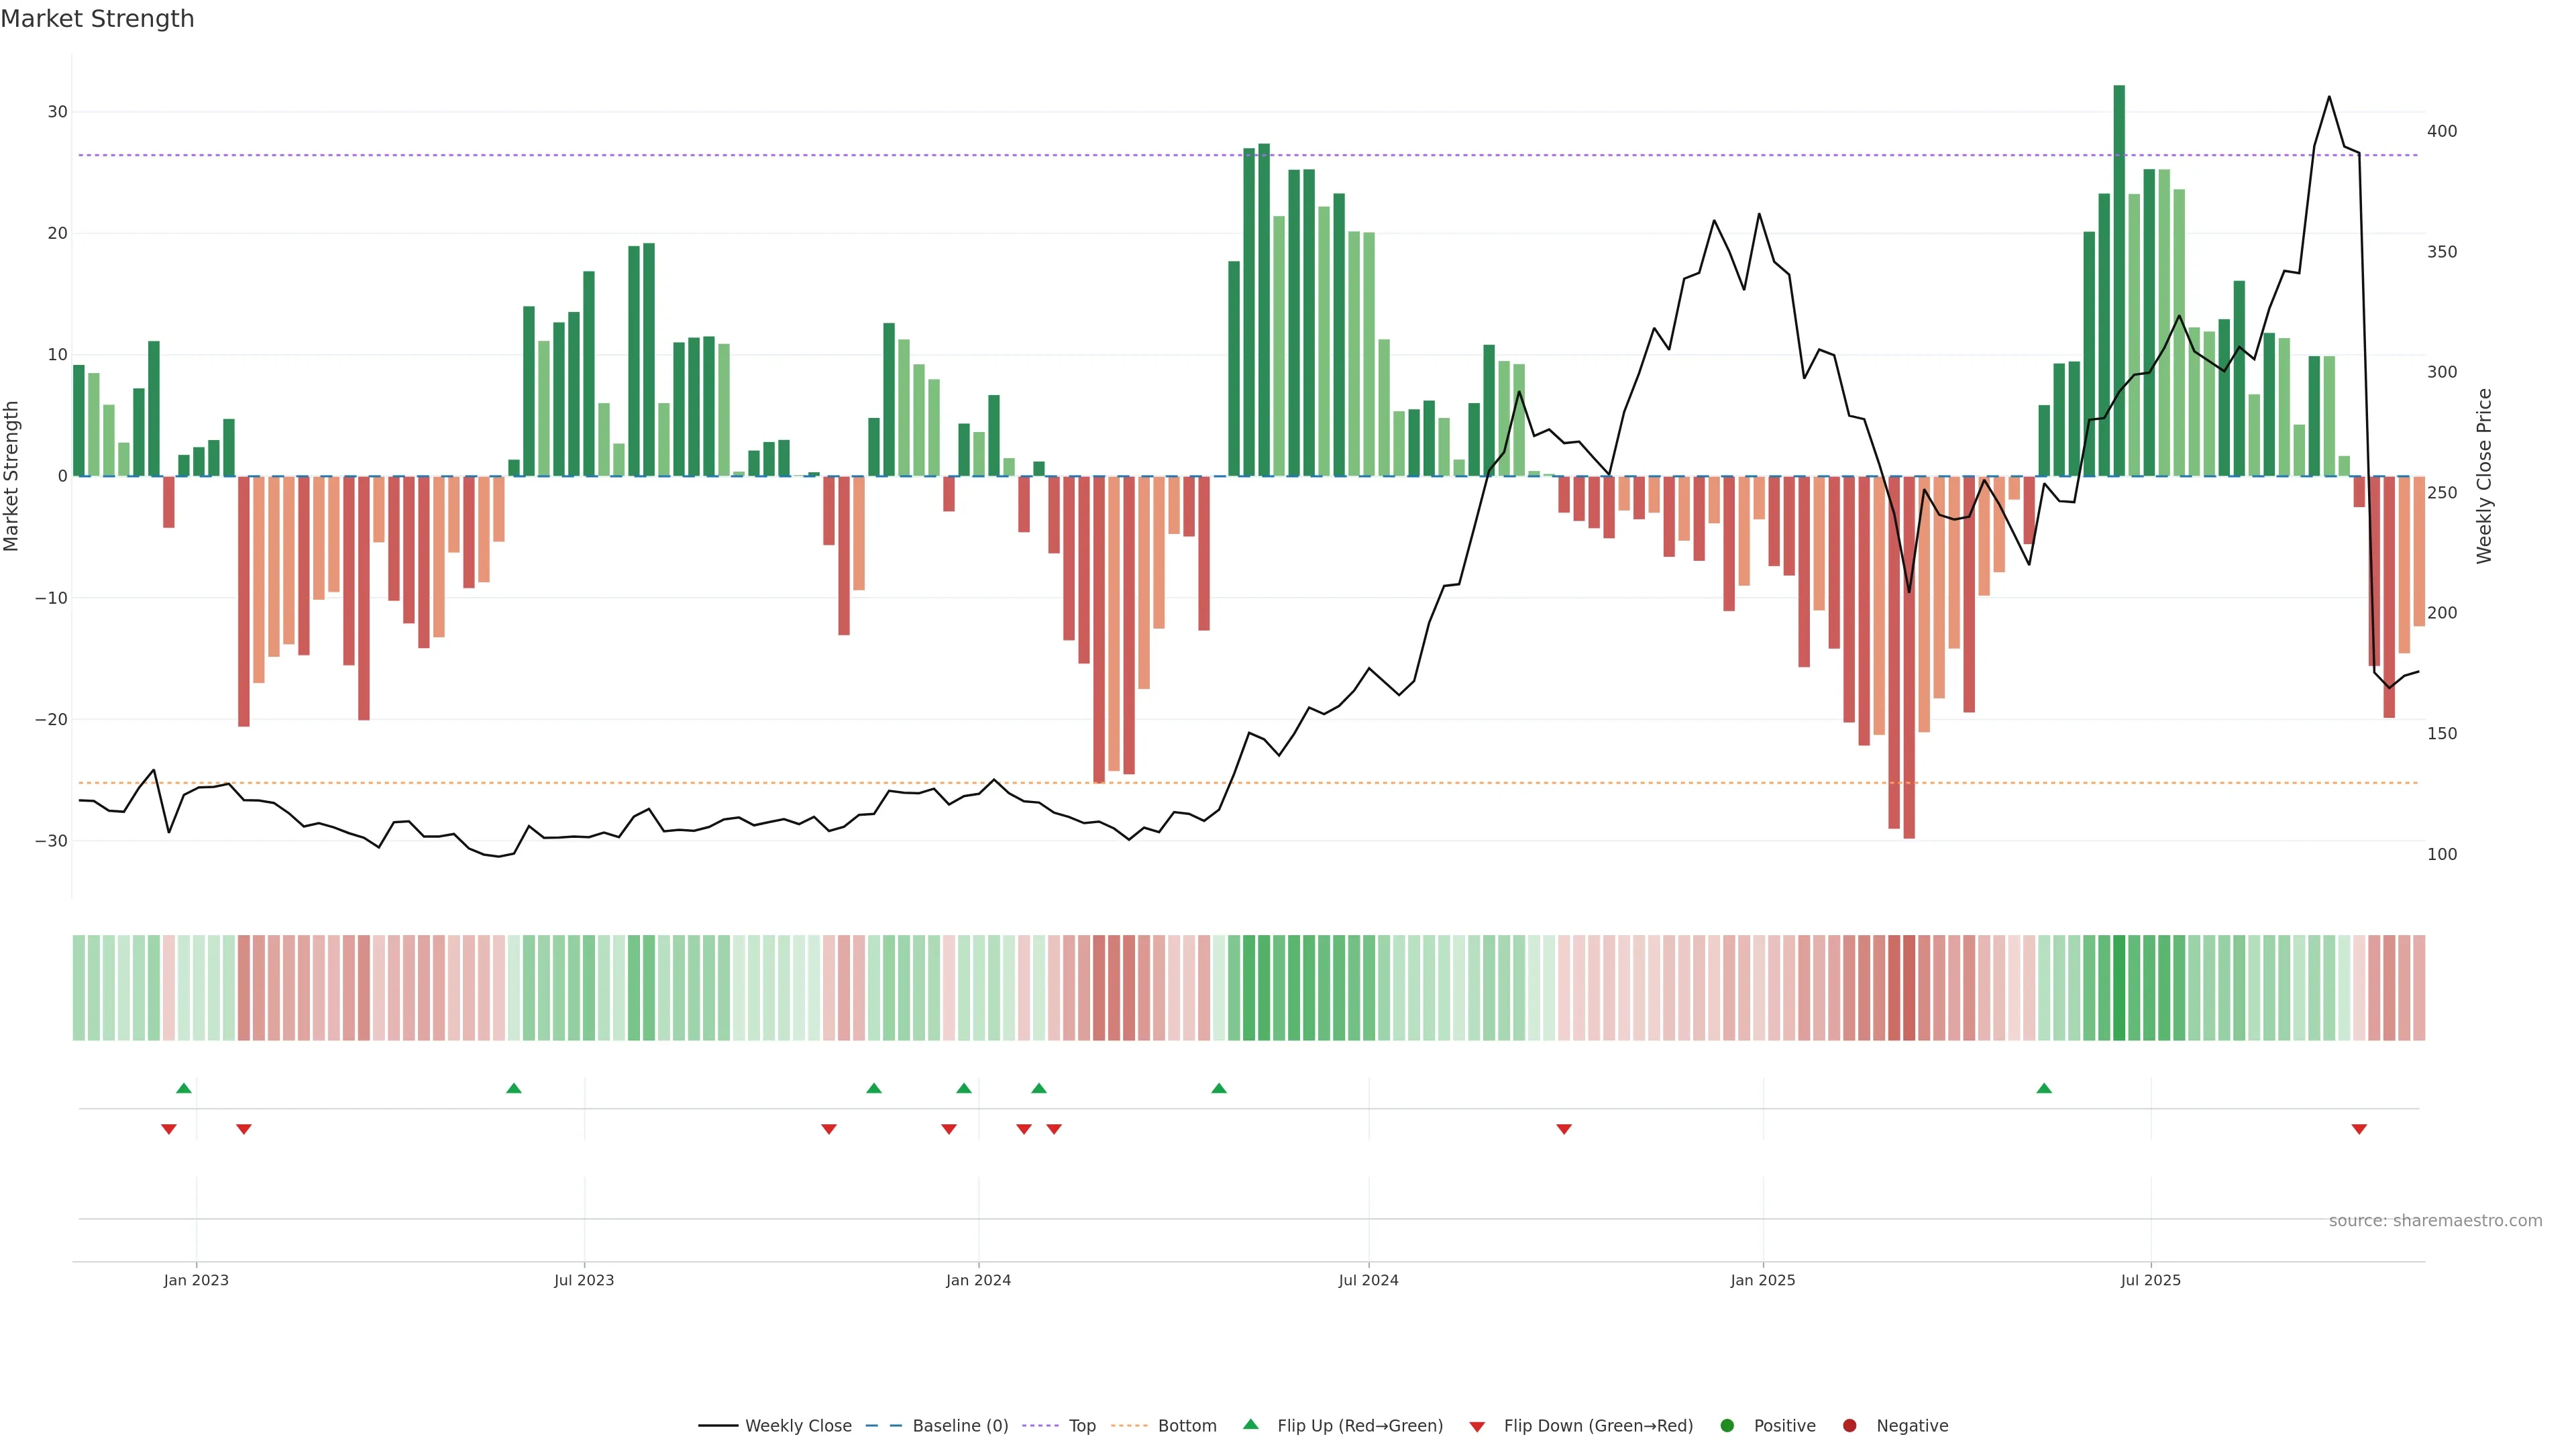Click the rightmost red Flip Down marker
The image size is (2576, 1449).
[2359, 1129]
